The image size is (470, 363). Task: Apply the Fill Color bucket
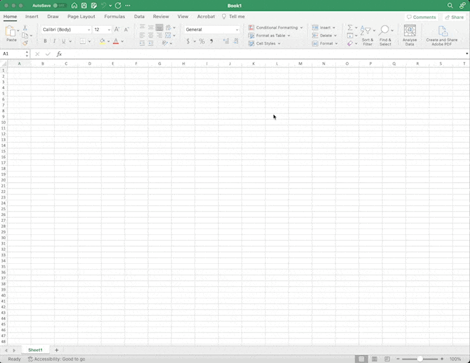pos(102,41)
